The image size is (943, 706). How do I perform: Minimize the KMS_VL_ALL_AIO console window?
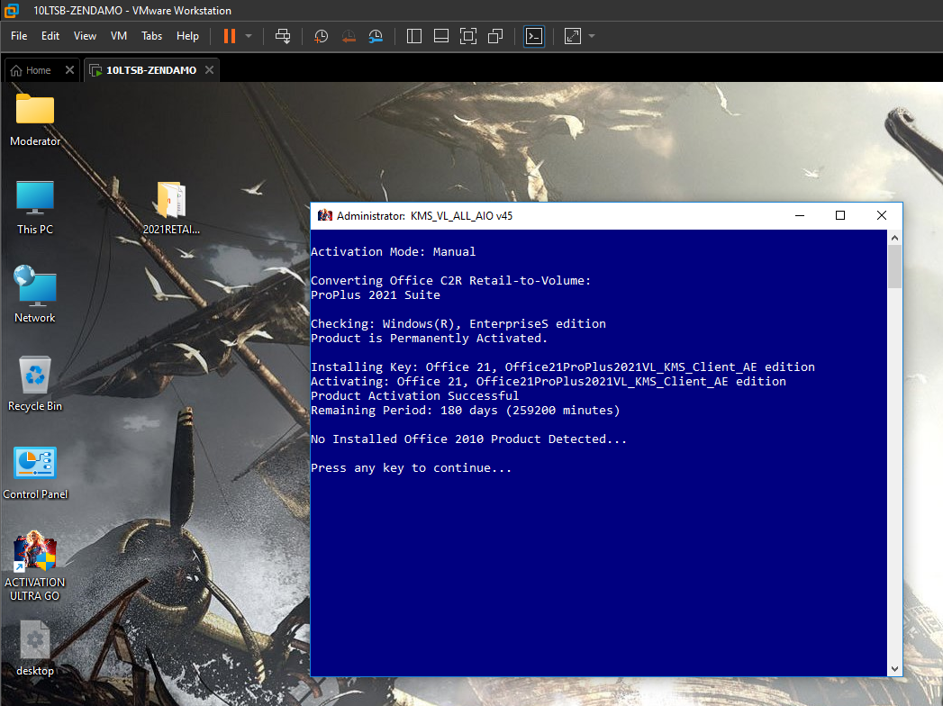pos(800,215)
